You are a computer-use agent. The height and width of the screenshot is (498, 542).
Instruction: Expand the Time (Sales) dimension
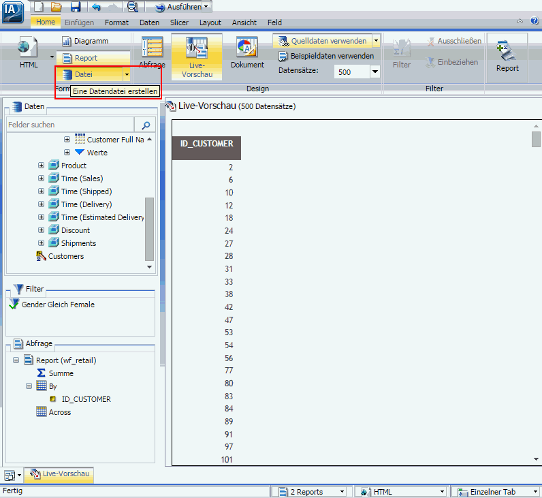tap(41, 178)
